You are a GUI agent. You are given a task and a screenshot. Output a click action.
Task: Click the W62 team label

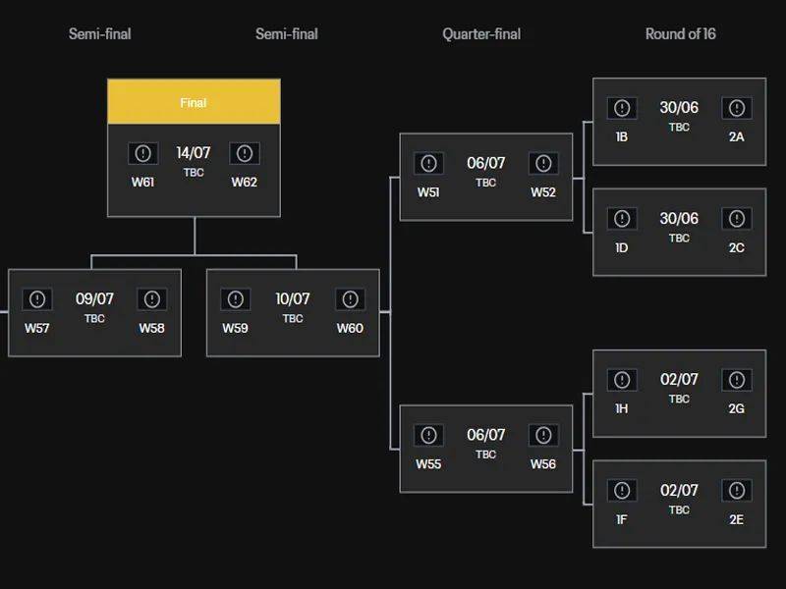pos(244,182)
